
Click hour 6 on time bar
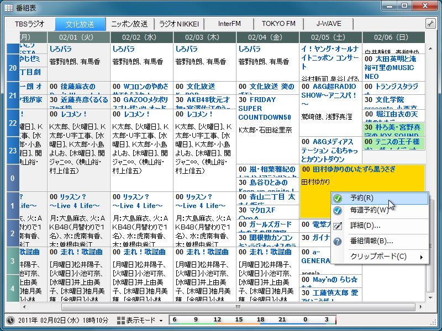coord(175,320)
